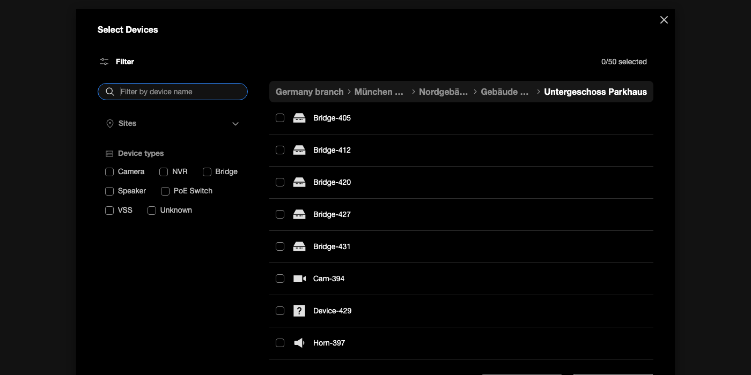
Task: Click the Bridge-405 device icon
Action: click(x=299, y=118)
